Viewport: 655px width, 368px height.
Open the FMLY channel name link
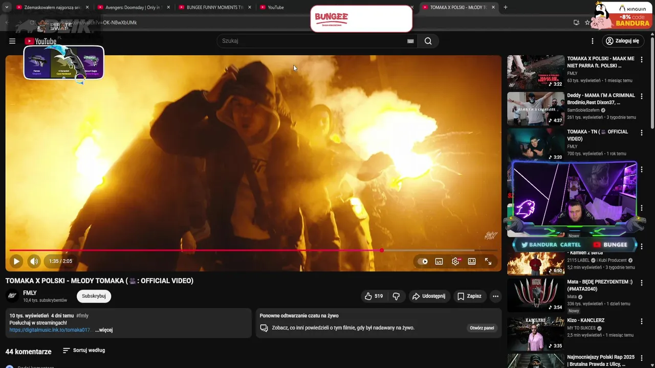click(x=30, y=293)
